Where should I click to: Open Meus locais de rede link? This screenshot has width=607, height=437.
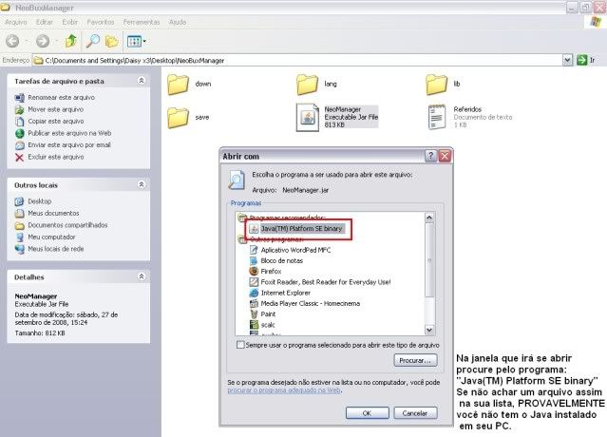pos(56,249)
